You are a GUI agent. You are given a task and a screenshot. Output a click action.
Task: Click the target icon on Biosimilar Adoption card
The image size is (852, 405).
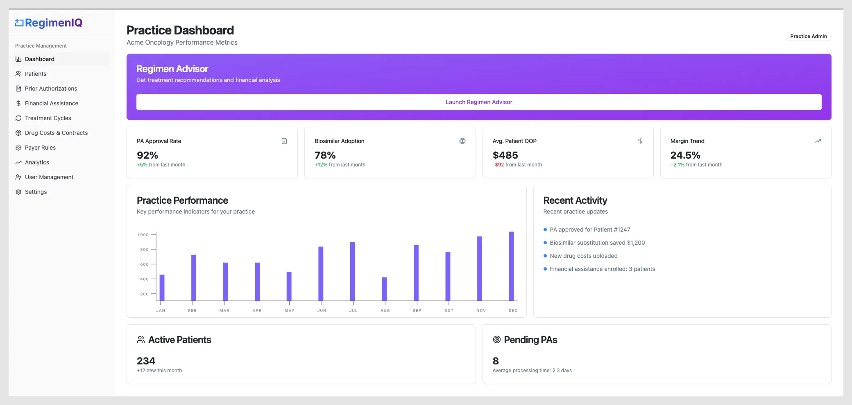pyautogui.click(x=462, y=141)
